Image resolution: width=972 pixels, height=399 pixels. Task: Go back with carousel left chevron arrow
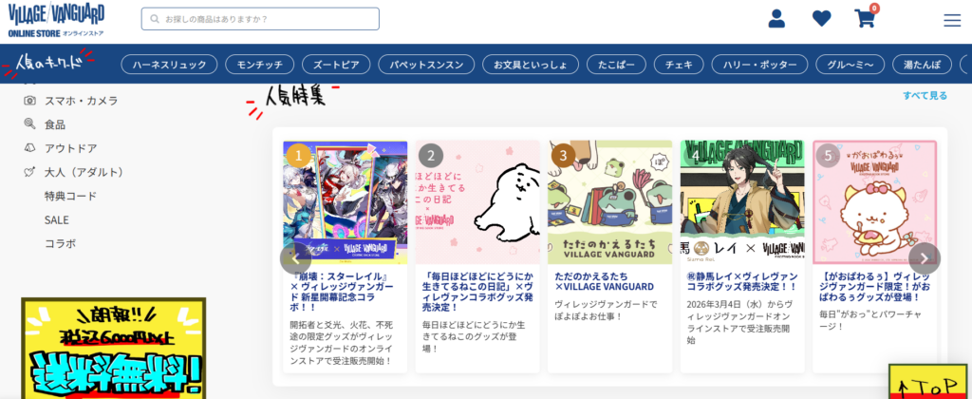(296, 258)
